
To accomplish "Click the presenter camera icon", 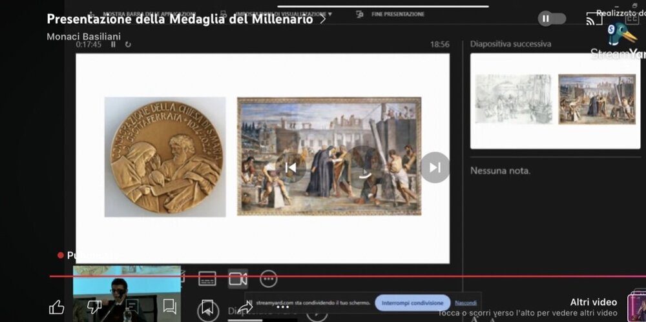I will pos(238,279).
